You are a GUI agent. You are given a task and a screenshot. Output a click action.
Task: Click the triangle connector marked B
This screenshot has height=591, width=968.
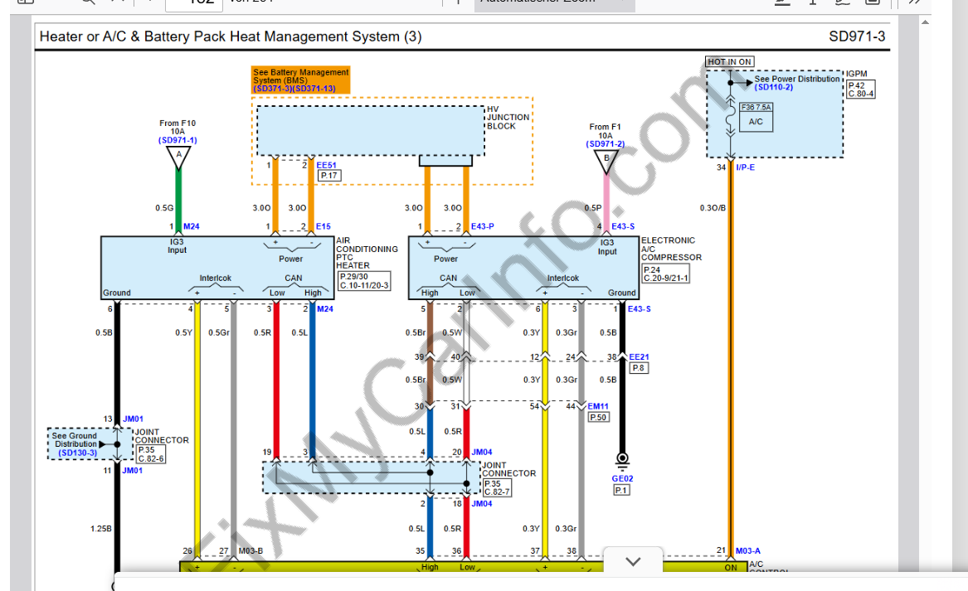(606, 160)
